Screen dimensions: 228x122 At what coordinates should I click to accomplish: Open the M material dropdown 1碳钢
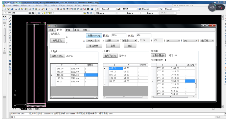point(112,40)
